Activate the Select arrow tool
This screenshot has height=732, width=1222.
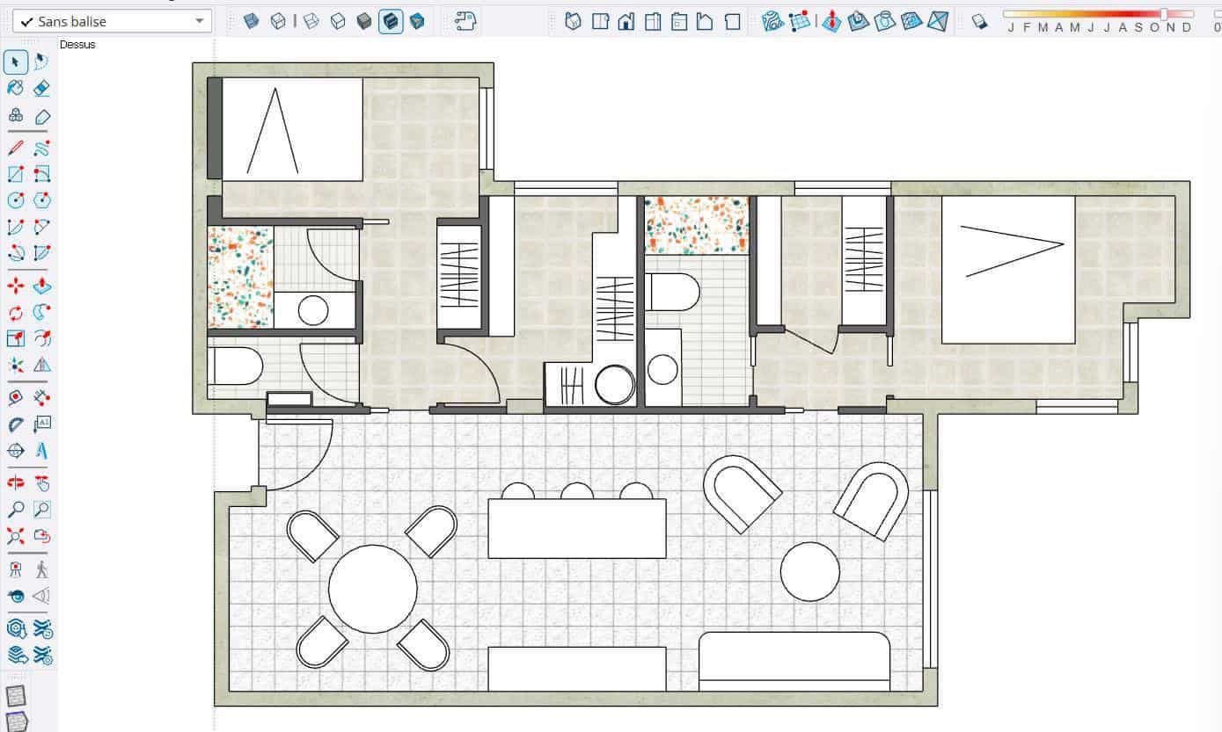click(15, 62)
